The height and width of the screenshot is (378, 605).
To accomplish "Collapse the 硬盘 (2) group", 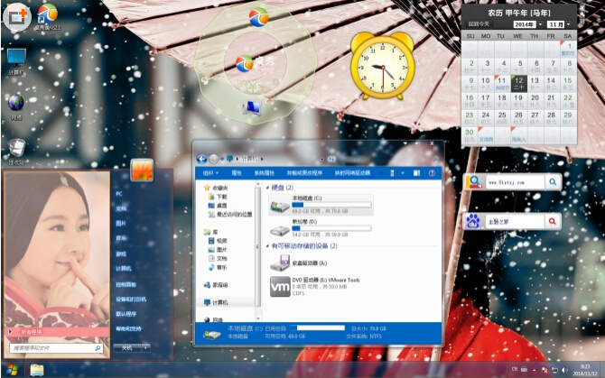I will [x=268, y=188].
